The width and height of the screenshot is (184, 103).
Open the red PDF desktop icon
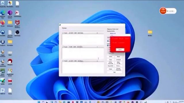tap(10, 81)
